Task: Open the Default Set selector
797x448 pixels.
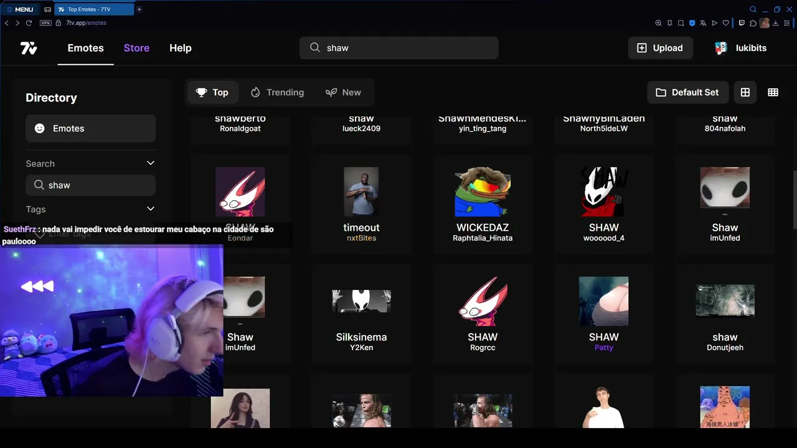Action: pyautogui.click(x=687, y=92)
